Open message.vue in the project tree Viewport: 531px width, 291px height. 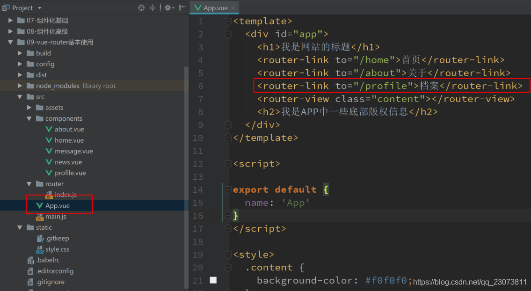(x=74, y=151)
